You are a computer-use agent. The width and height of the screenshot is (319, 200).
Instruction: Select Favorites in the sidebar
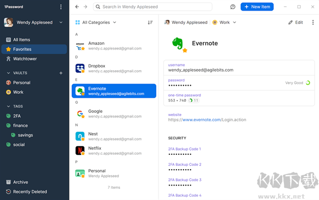(x=34, y=49)
